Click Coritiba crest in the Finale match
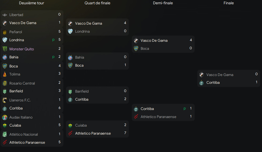This screenshot has width=262, height=152. (202, 83)
